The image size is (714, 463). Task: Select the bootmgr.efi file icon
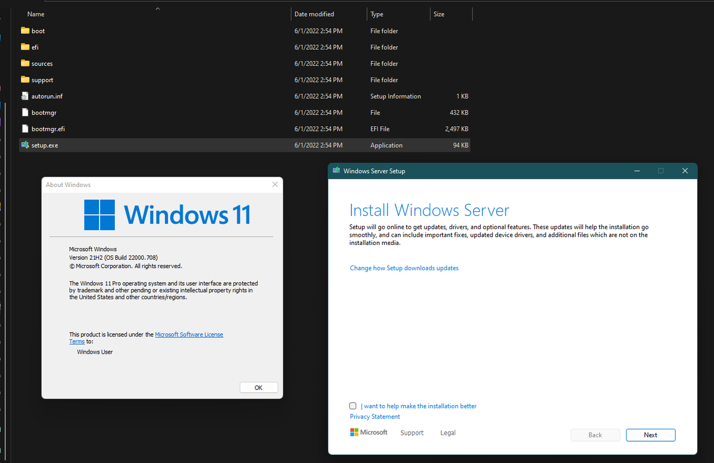coord(25,128)
